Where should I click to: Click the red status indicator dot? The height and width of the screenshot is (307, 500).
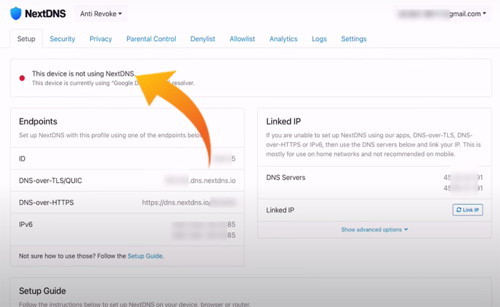[x=22, y=78]
